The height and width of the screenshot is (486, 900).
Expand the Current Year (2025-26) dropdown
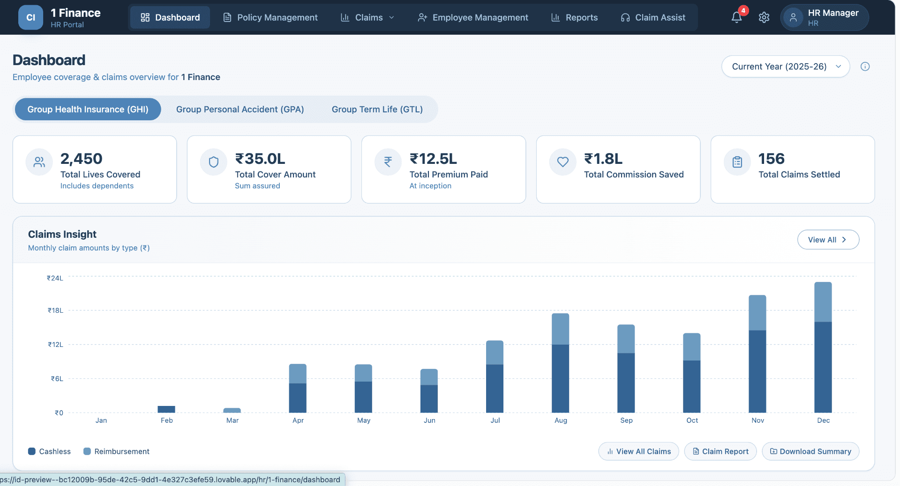[786, 66]
